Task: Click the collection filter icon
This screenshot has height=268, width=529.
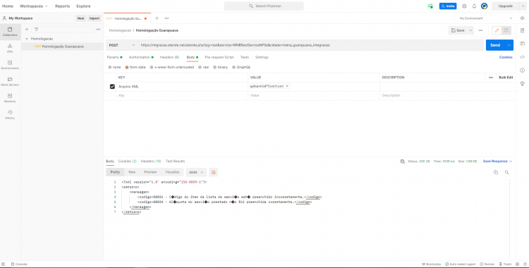Action: [x=36, y=30]
